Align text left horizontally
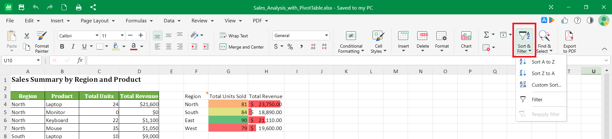Image resolution: width=612 pixels, height=139 pixels. pos(157,47)
